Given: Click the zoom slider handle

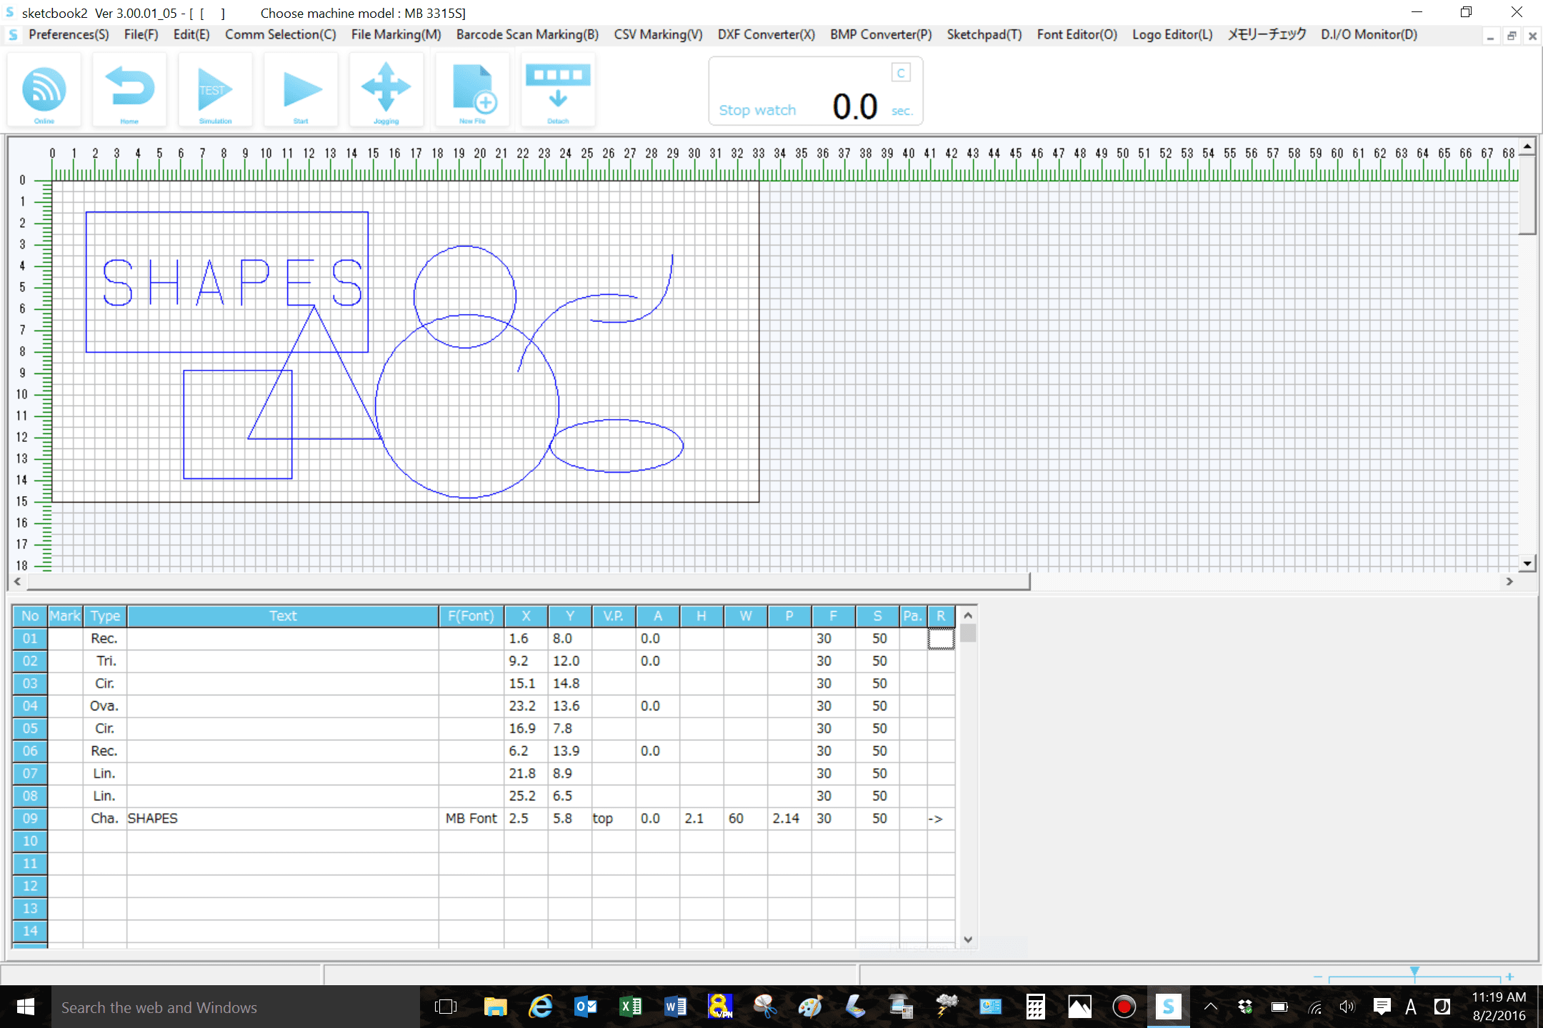Looking at the screenshot, I should click(1414, 972).
